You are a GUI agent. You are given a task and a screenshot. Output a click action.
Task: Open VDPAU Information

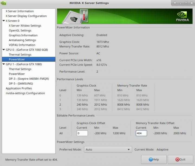pos(22,45)
